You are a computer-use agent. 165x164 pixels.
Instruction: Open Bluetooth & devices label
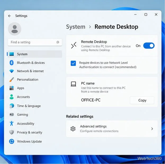pos(31,63)
